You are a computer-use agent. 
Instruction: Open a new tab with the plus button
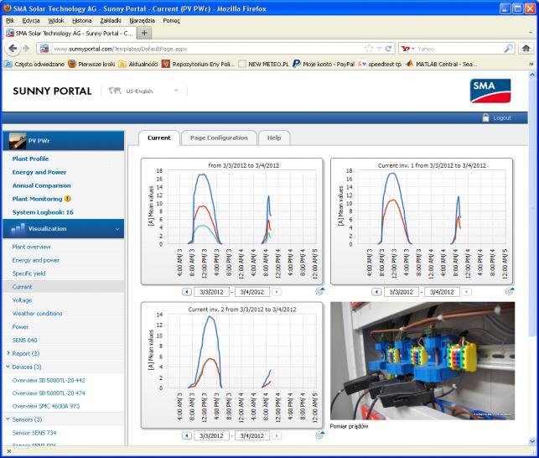click(x=144, y=33)
